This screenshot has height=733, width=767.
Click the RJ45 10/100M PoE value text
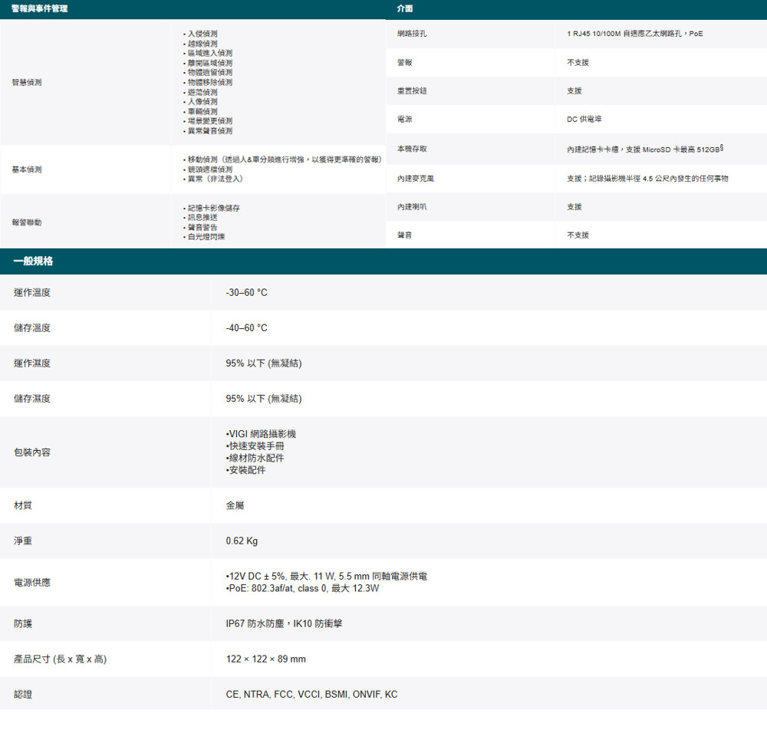[634, 35]
